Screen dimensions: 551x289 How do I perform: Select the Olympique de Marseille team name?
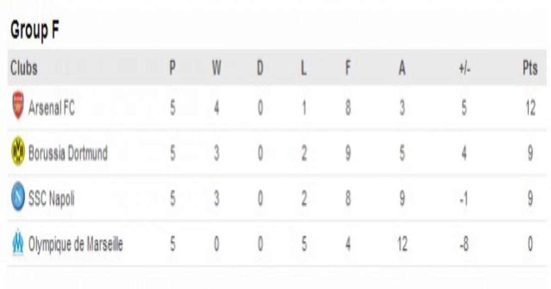coord(76,245)
